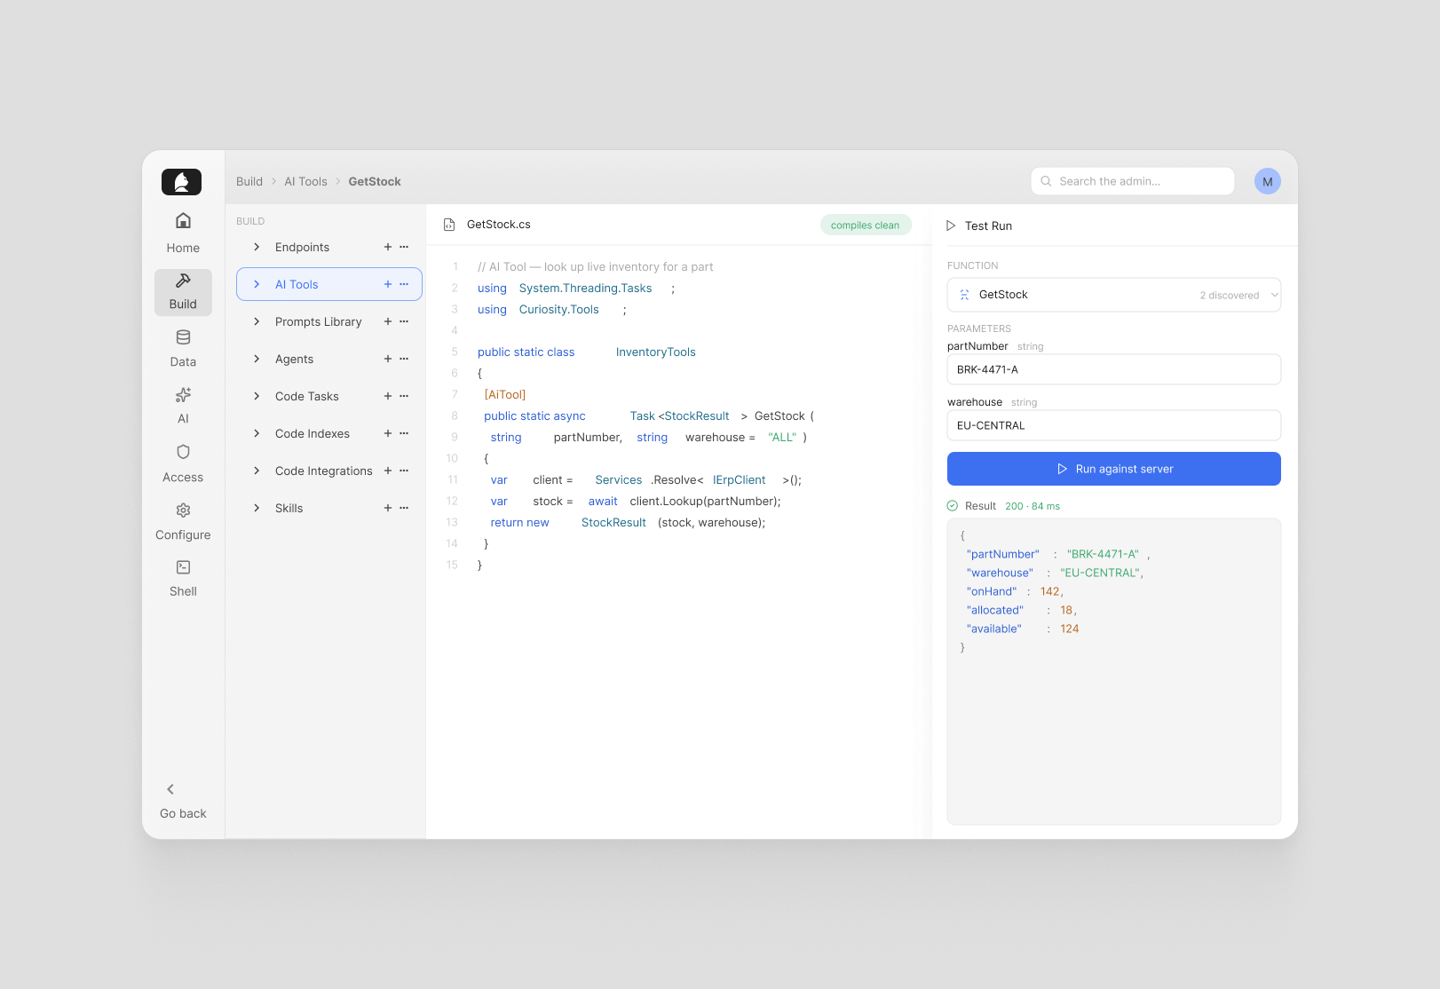Open the Access shield section

(183, 463)
